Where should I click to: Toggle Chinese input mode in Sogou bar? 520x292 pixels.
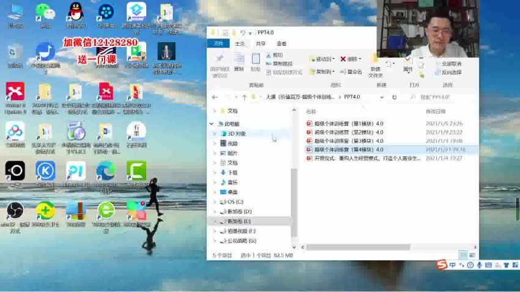click(x=453, y=265)
